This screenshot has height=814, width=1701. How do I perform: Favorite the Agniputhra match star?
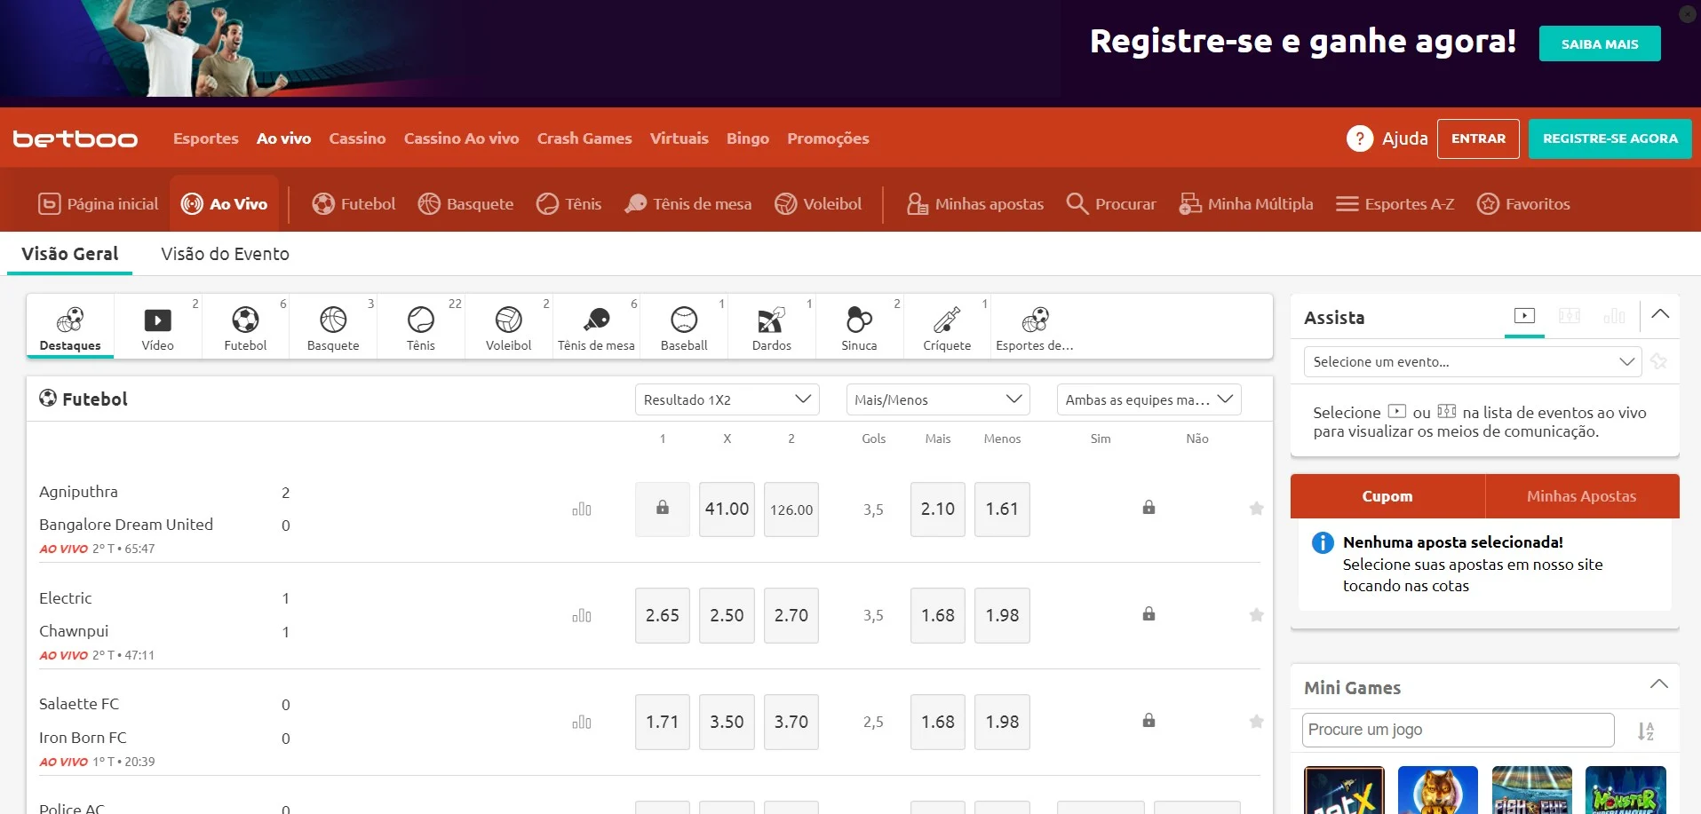pos(1256,509)
